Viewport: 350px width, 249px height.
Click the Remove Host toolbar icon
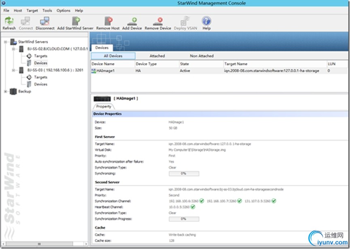(108, 21)
